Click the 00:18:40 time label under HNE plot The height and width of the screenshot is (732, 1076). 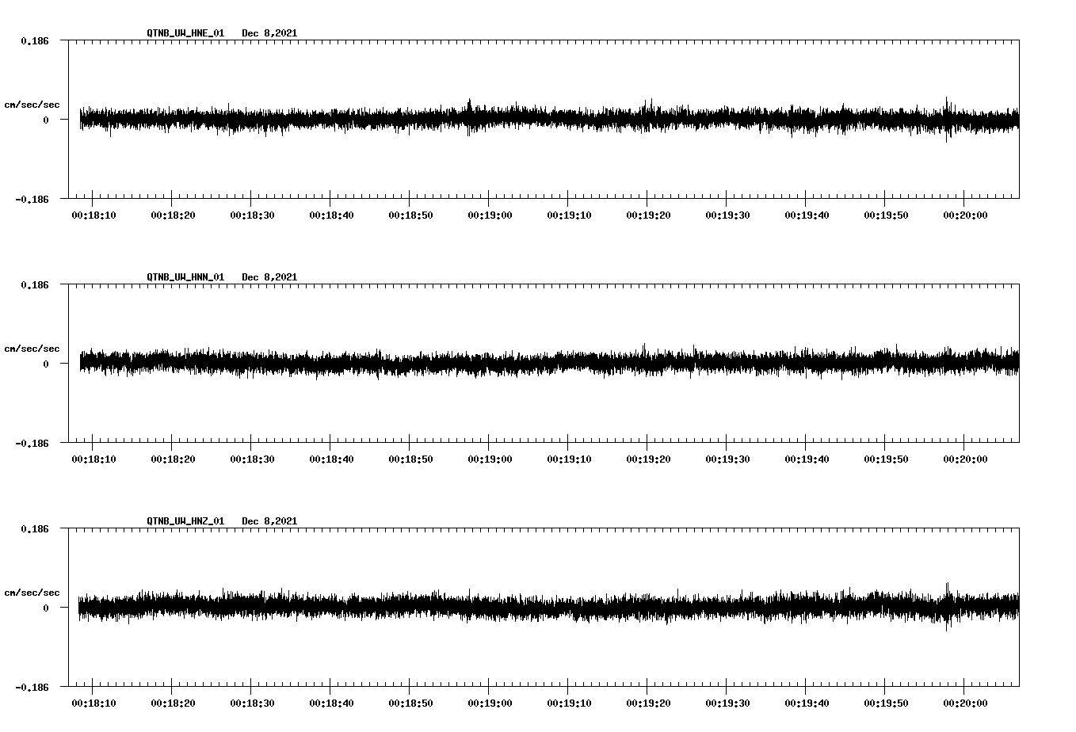[x=331, y=215]
